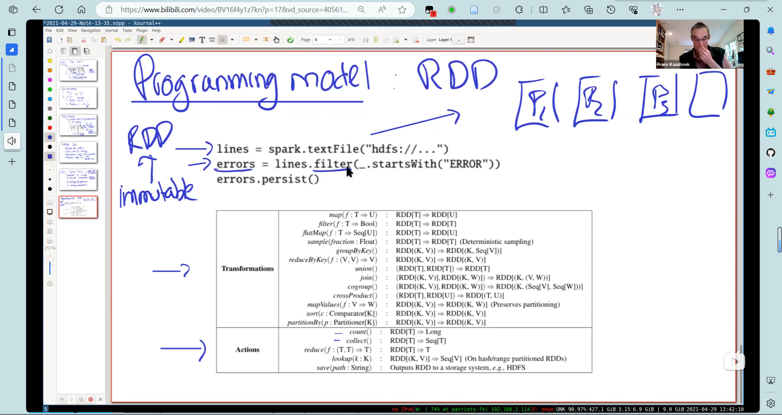Select the Hand scroll tool
Screen dimensions: 782x415
pyautogui.click(x=277, y=40)
